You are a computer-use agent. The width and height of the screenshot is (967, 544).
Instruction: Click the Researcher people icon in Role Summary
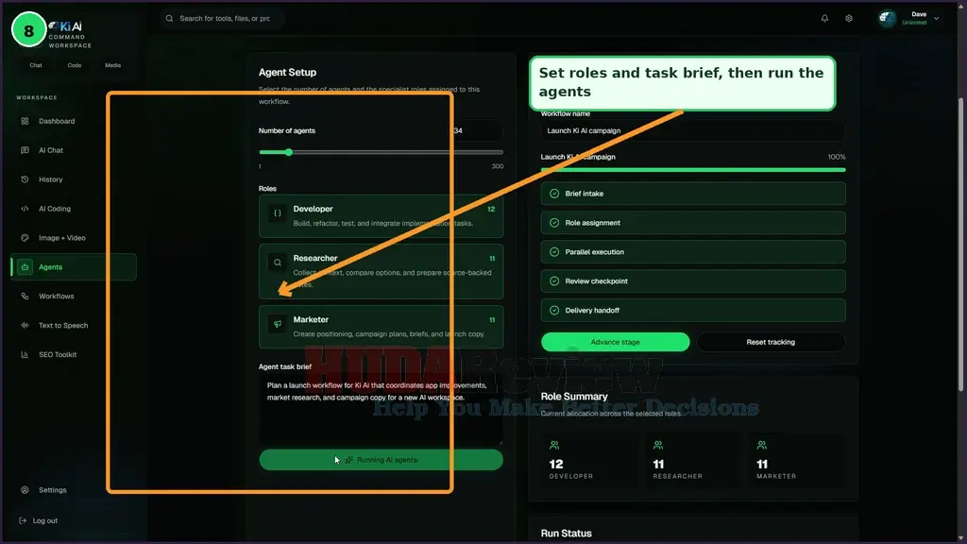[x=658, y=445]
